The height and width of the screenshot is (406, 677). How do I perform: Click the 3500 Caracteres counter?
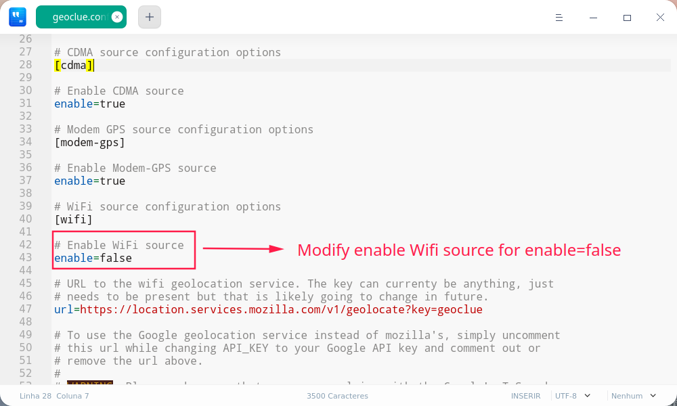(337, 395)
